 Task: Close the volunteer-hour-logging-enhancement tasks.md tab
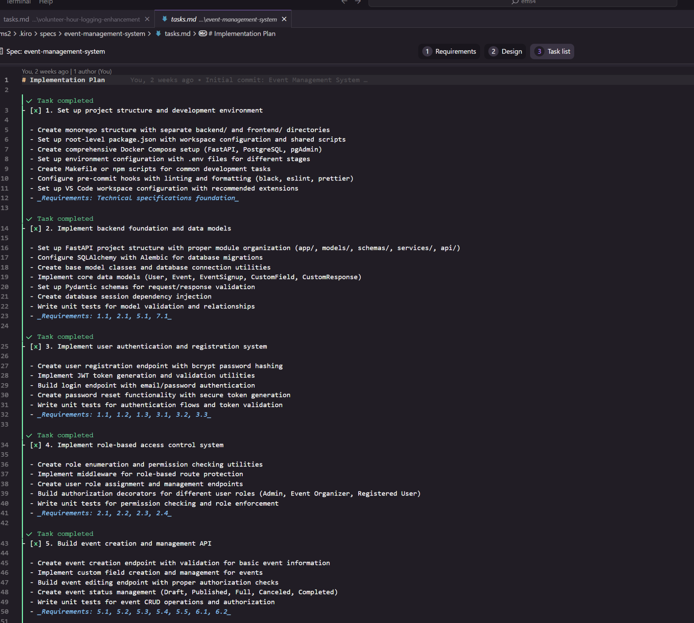[x=147, y=19]
